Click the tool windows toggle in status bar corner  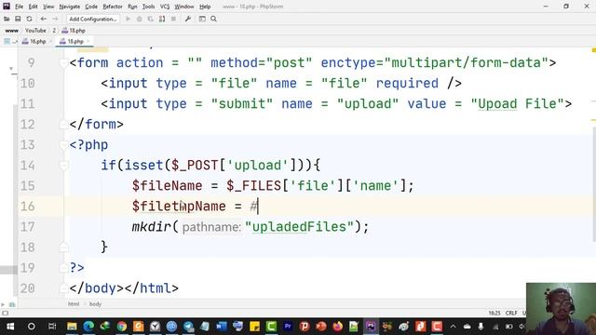(x=5, y=313)
